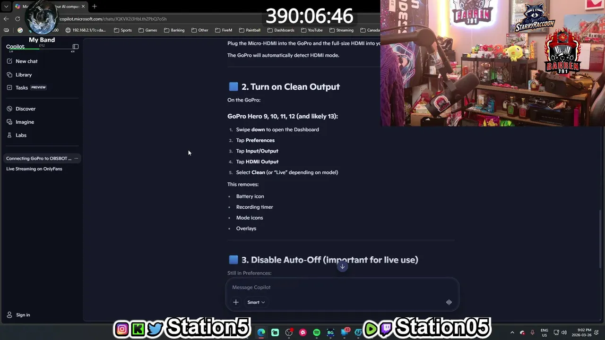
Task: Open the ENG US language switcher
Action: coord(544,332)
